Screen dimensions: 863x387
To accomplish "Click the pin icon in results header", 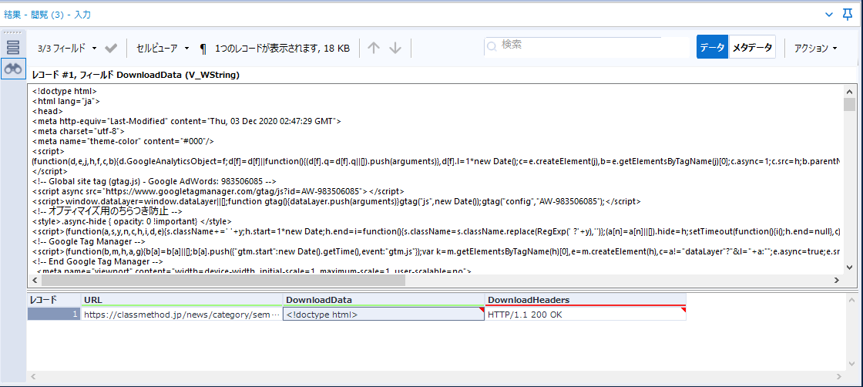I will click(848, 15).
